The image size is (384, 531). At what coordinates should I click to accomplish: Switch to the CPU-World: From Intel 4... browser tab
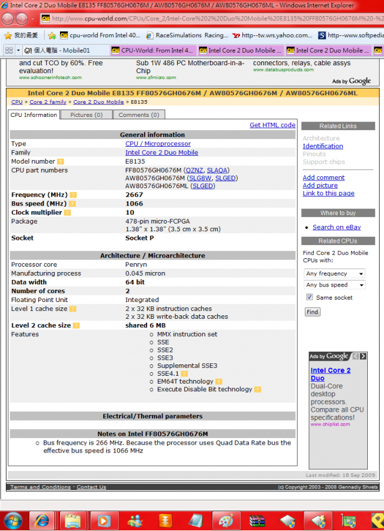(x=154, y=50)
